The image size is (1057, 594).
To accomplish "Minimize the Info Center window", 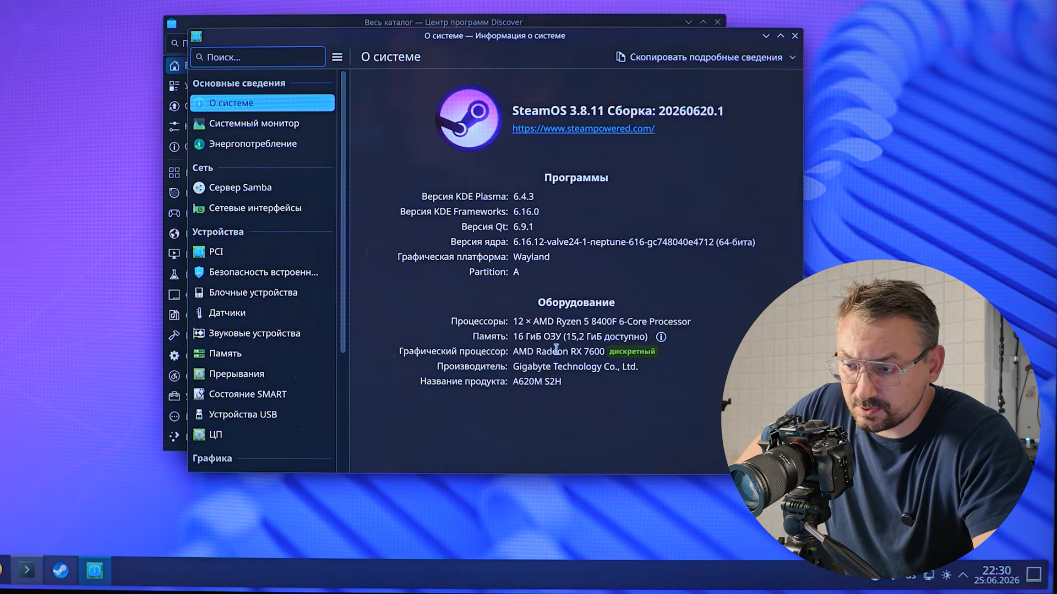I will (766, 36).
